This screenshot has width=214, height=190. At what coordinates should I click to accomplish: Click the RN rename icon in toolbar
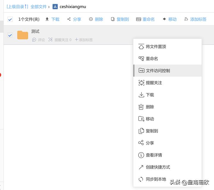click(139, 19)
